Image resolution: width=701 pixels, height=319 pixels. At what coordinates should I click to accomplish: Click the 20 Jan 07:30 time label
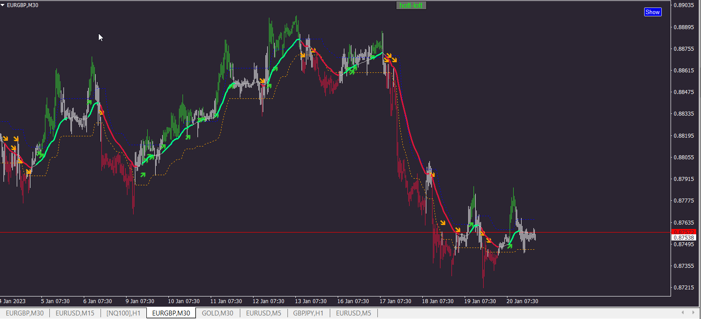point(522,301)
